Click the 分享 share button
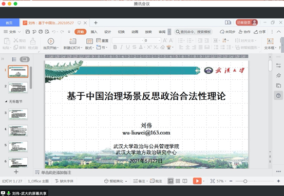The image size is (284, 196). 259,32
